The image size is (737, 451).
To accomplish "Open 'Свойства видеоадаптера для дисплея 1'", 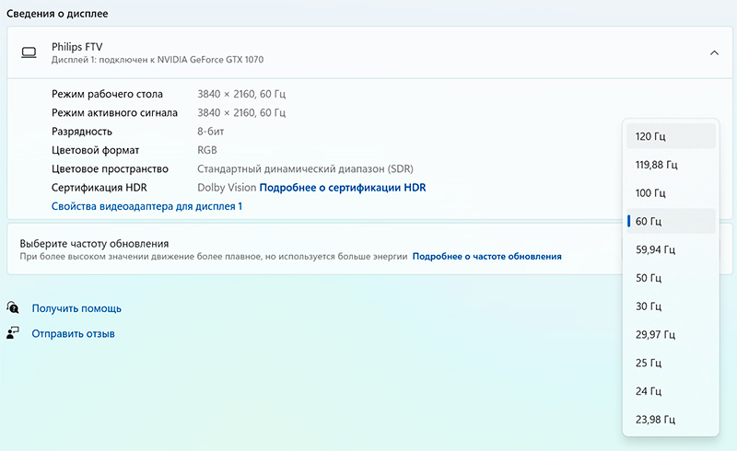I will click(147, 206).
